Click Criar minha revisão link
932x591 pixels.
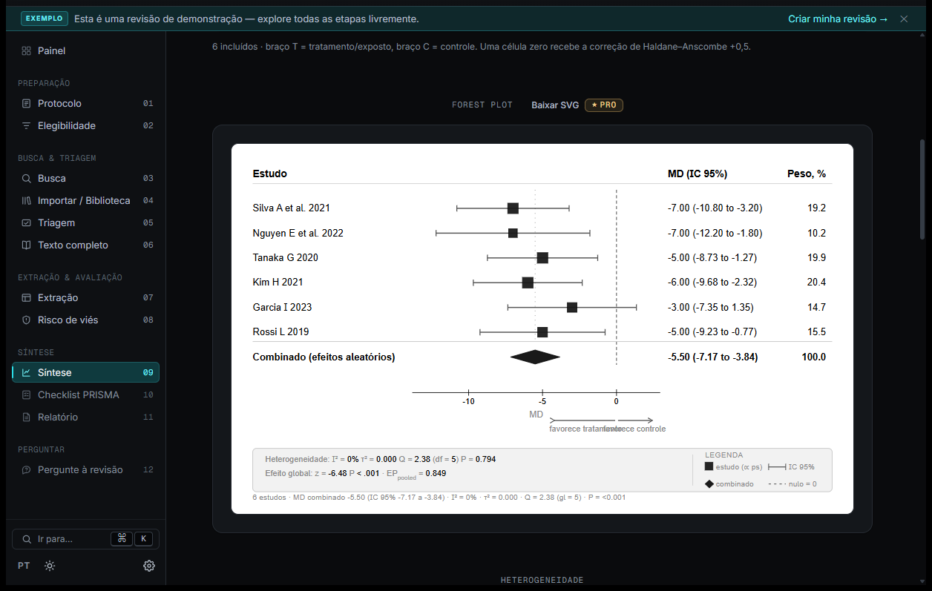[x=838, y=19]
